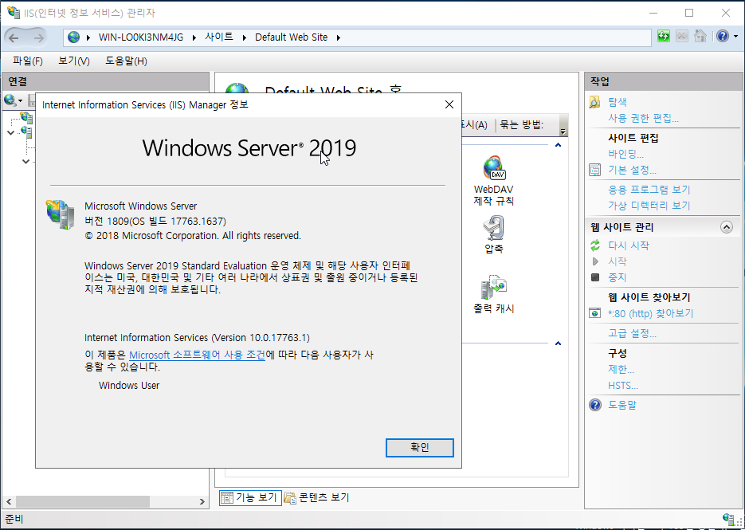745x530 pixels.
Task: Select WIN-LO0KI3NM4JG in the breadcrumb
Action: [x=141, y=37]
